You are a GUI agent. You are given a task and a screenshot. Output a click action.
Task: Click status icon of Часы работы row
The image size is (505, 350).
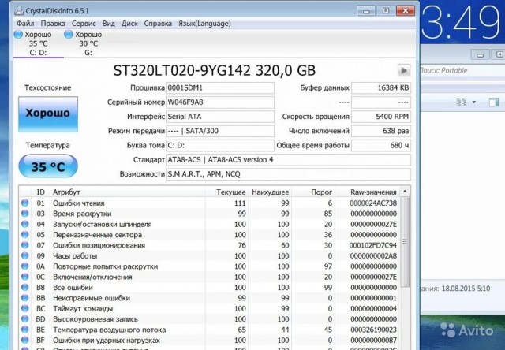coord(24,255)
